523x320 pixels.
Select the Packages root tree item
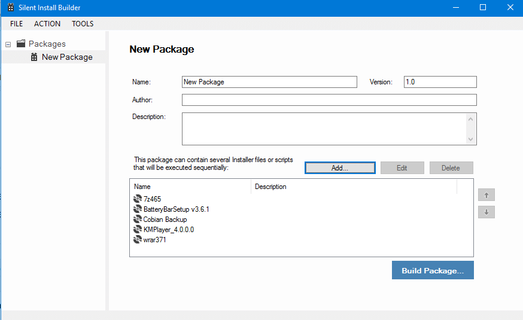pyautogui.click(x=47, y=44)
